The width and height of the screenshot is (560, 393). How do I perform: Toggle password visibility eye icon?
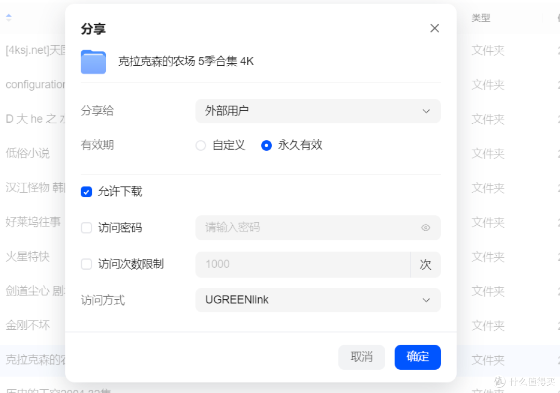tap(425, 227)
